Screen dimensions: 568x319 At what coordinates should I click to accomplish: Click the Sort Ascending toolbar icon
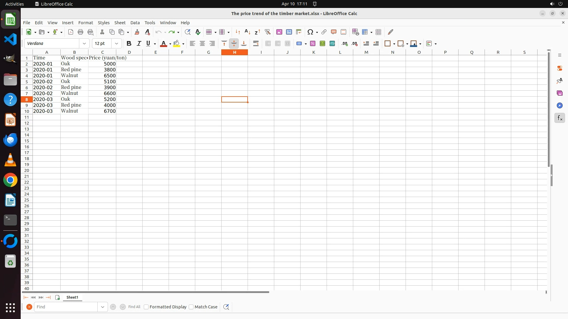247,32
